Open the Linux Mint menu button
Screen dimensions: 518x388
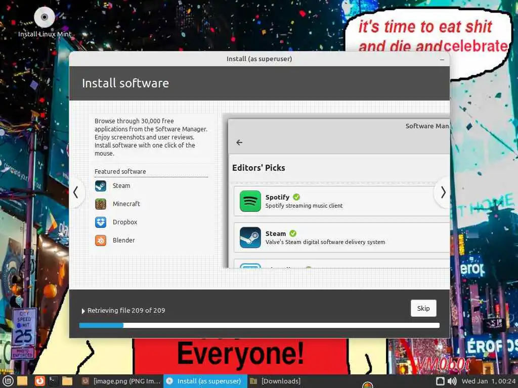click(x=8, y=381)
